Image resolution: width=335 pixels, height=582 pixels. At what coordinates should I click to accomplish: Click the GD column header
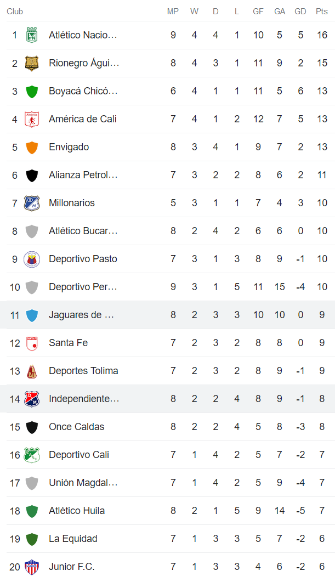click(x=300, y=11)
